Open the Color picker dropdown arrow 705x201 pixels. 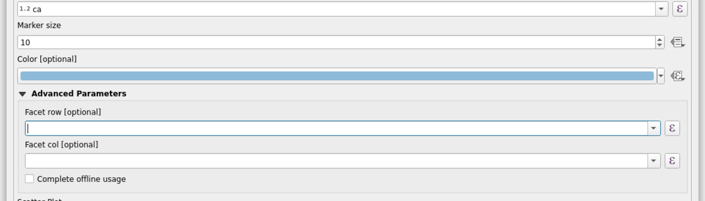coord(661,76)
